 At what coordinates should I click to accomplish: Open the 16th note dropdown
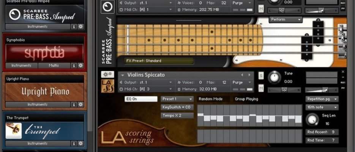[x=322, y=107]
